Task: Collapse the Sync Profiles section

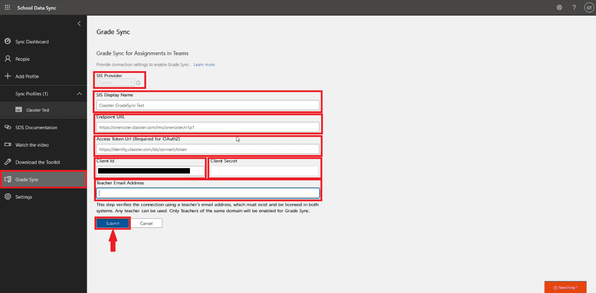Action: click(x=79, y=94)
